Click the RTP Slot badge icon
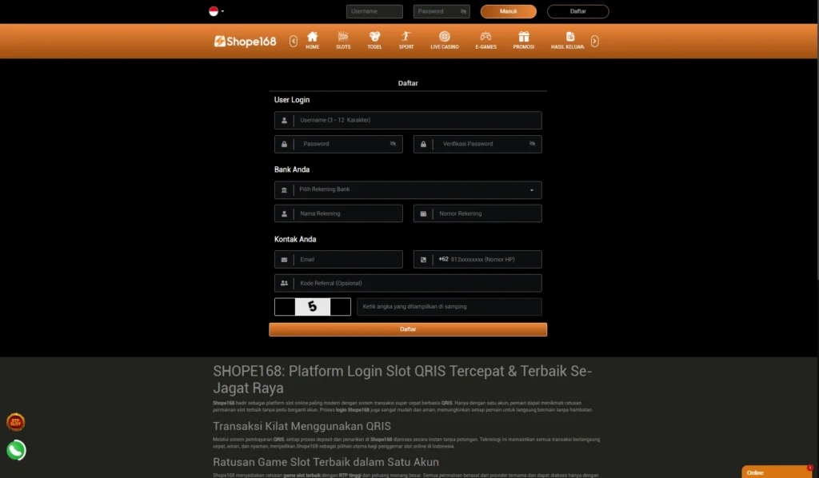Viewport: 819px width, 478px height. 16,421
